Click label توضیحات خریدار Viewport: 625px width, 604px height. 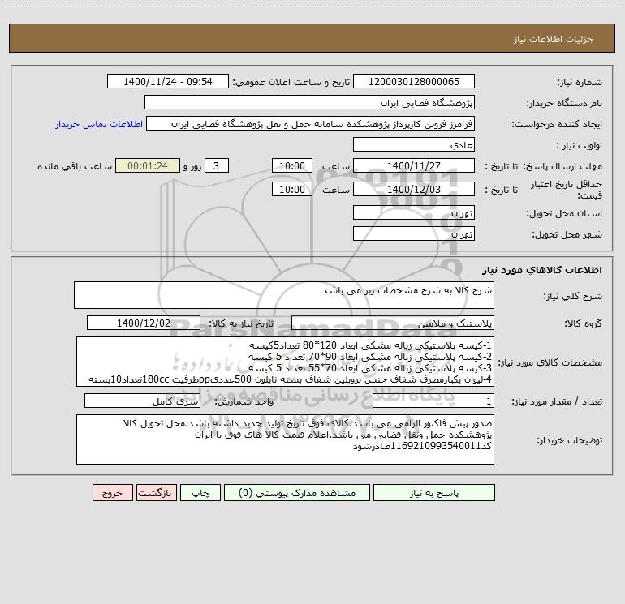(570, 441)
